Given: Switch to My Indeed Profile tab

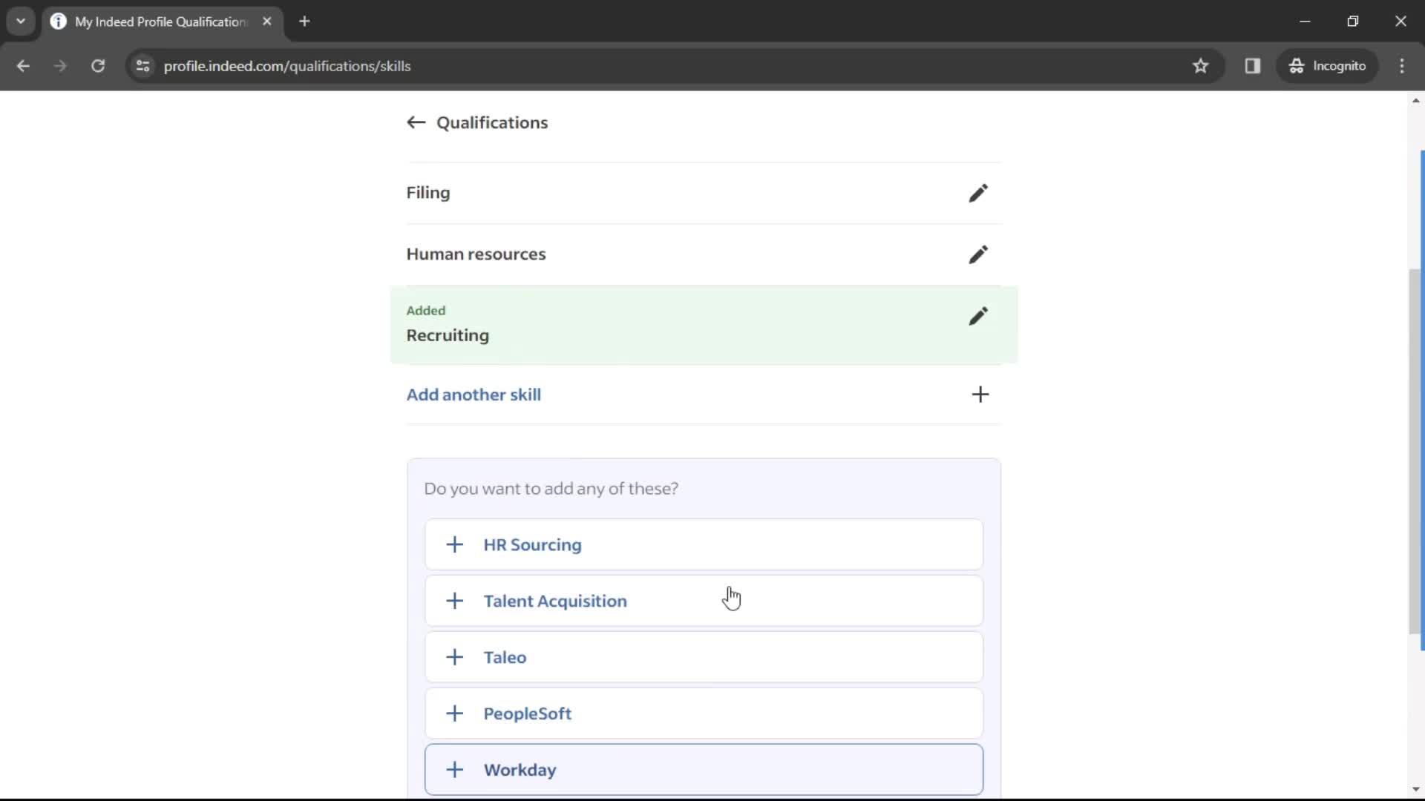Looking at the screenshot, I should [x=162, y=22].
